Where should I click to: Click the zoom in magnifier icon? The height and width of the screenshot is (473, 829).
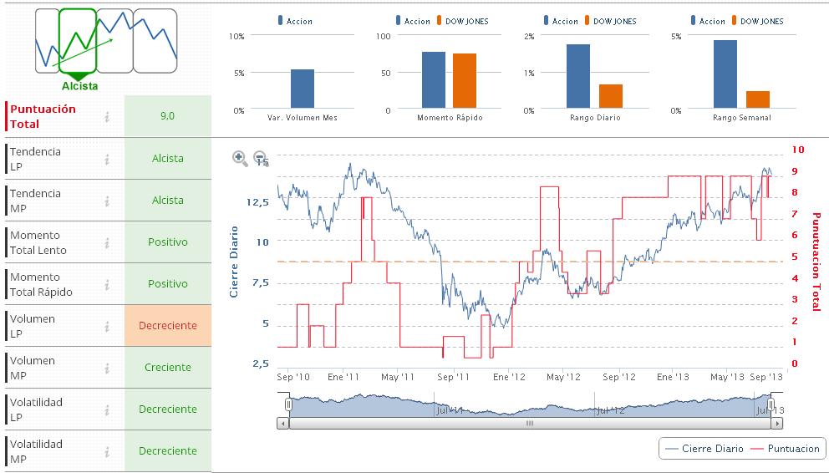point(240,157)
